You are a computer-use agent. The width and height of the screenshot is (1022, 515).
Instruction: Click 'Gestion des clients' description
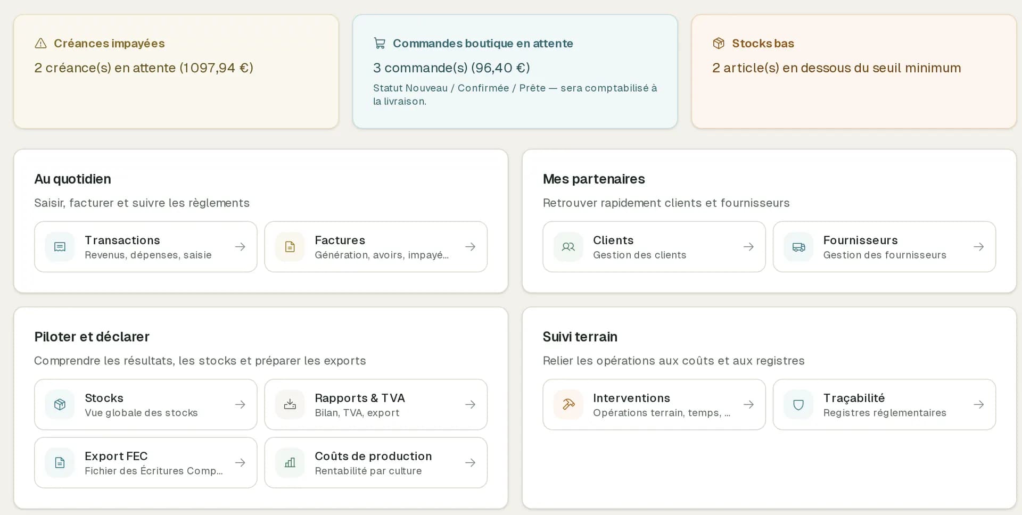[x=639, y=255]
